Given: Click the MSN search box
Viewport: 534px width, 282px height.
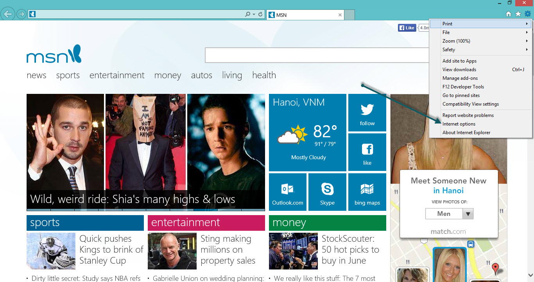Looking at the screenshot, I should [x=317, y=55].
